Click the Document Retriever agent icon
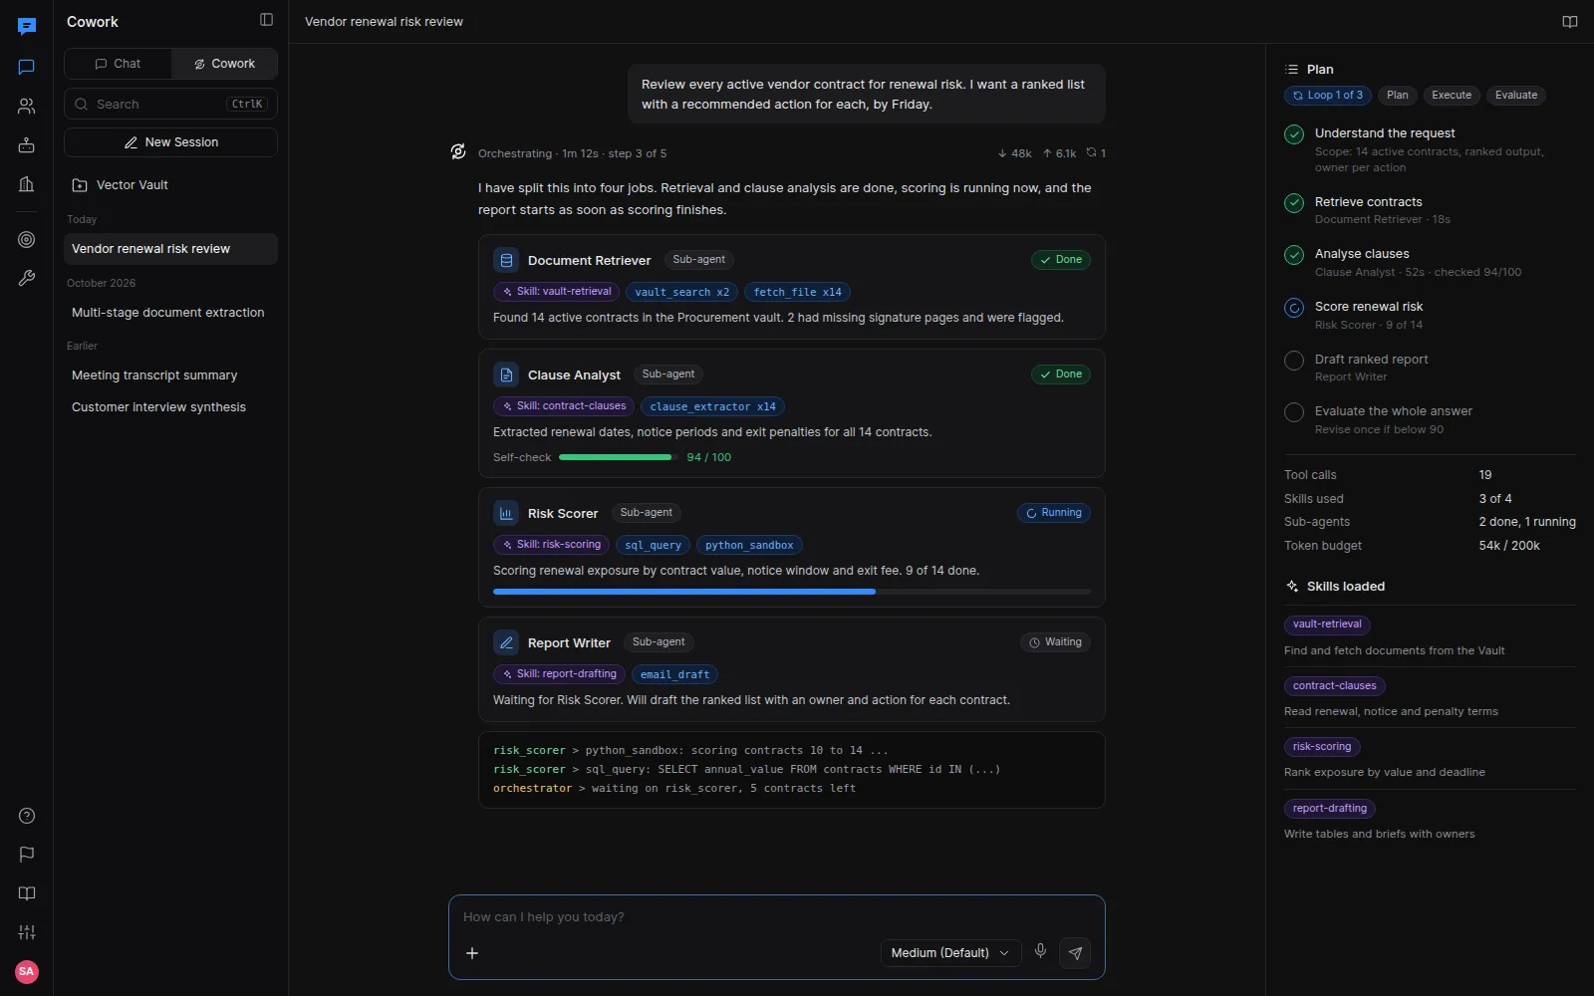 (x=506, y=260)
